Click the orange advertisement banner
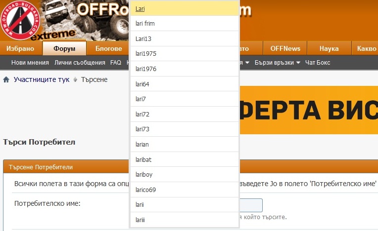This screenshot has height=231, width=378. (x=309, y=110)
